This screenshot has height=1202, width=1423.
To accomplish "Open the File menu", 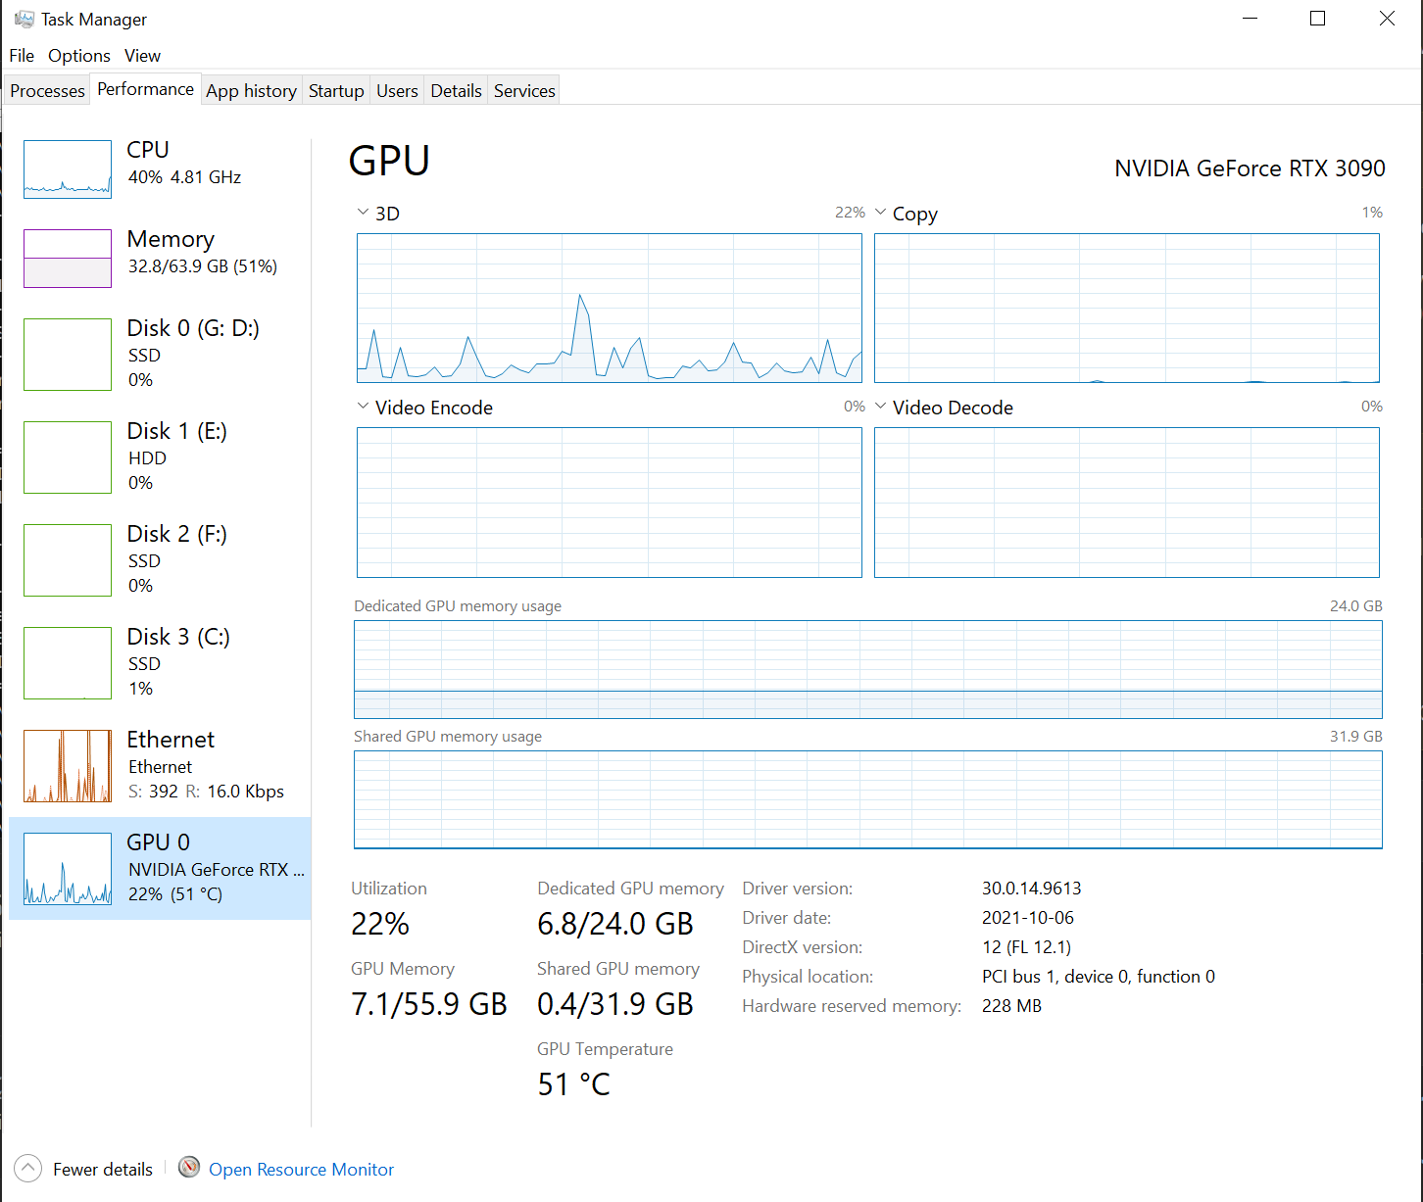I will (22, 56).
